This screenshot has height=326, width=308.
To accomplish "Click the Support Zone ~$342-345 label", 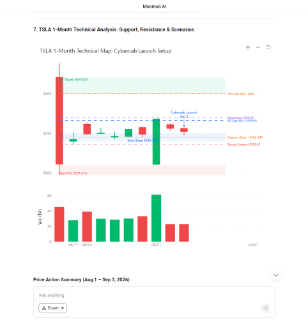I will tap(245, 137).
